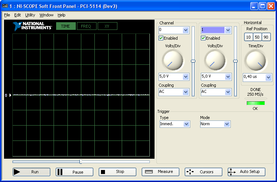Click the channel 0 ground level marker arrow
277x182 pixels.
pos(10,95)
